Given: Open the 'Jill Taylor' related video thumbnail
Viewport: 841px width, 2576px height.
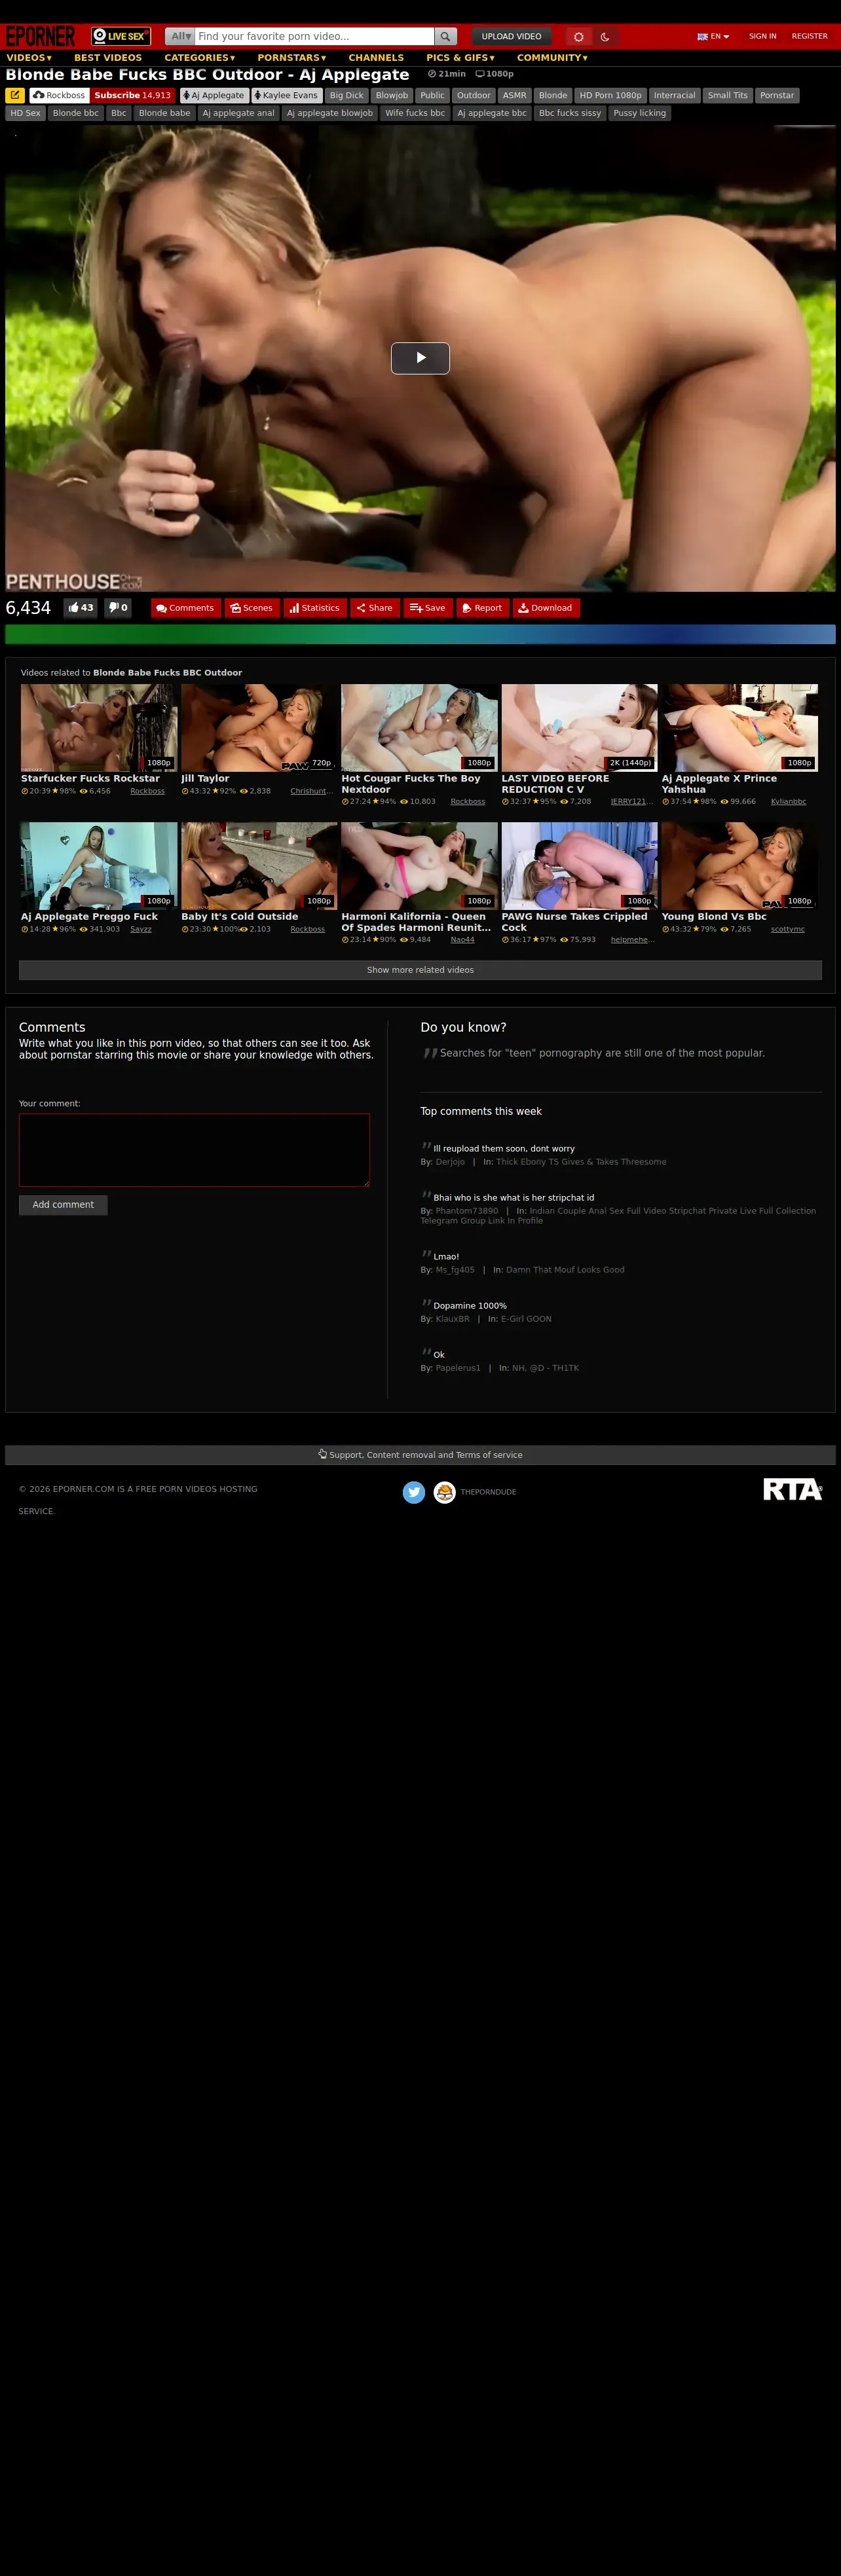Looking at the screenshot, I should (259, 728).
